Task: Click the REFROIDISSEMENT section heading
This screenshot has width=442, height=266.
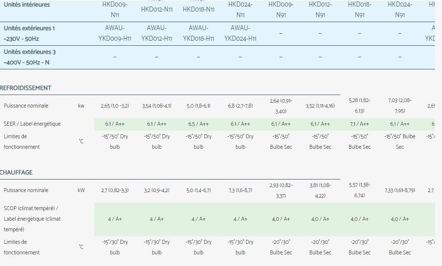Action: pos(26,88)
